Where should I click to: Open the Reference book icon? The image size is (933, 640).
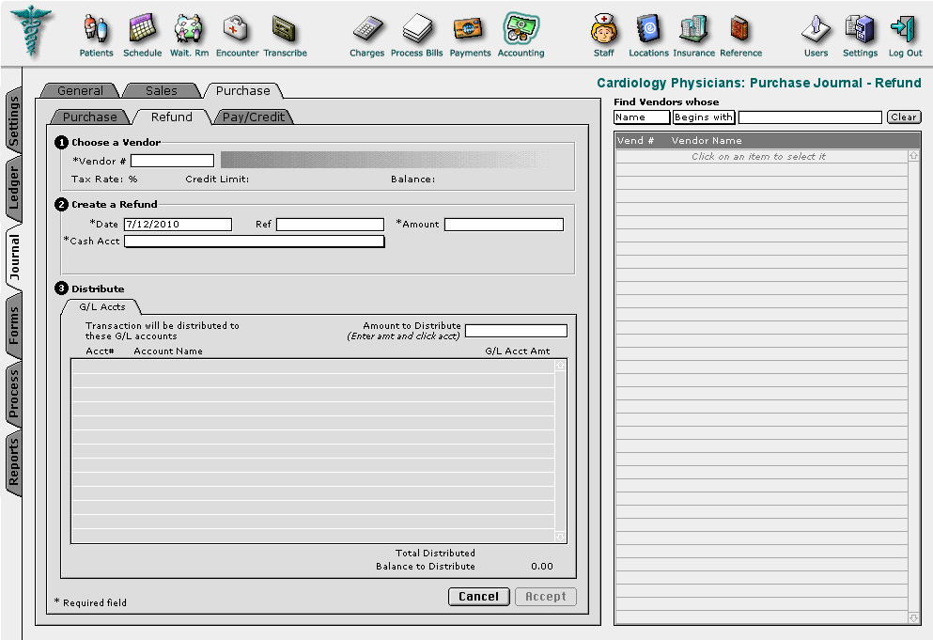point(739,28)
